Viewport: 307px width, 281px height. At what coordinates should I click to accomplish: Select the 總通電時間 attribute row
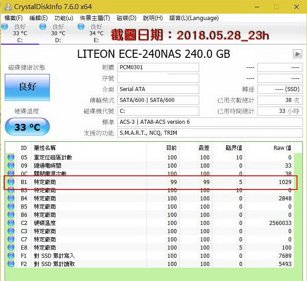tap(149, 165)
